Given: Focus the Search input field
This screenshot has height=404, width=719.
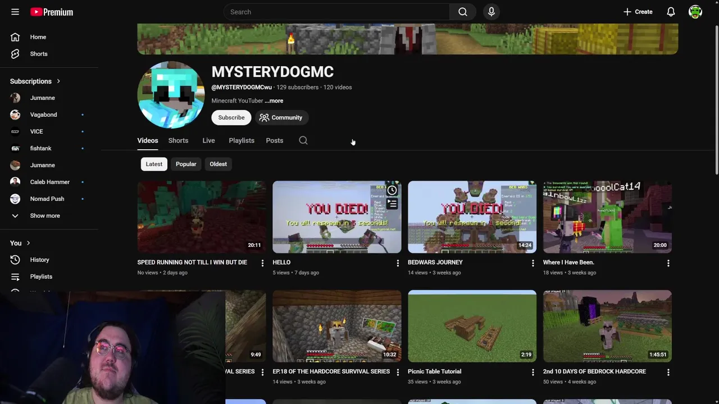Looking at the screenshot, I should pos(336,12).
